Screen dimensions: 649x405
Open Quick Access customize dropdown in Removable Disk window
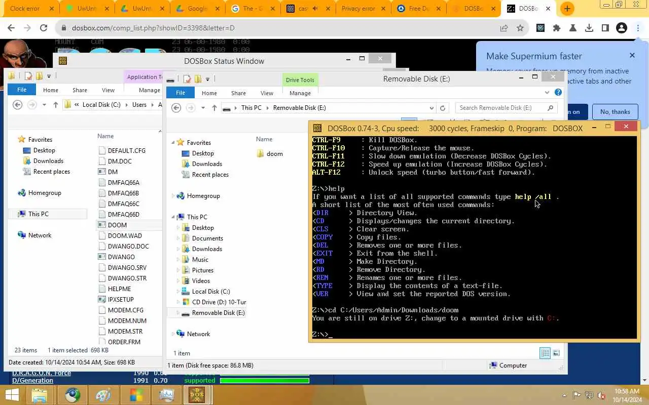pyautogui.click(x=207, y=79)
